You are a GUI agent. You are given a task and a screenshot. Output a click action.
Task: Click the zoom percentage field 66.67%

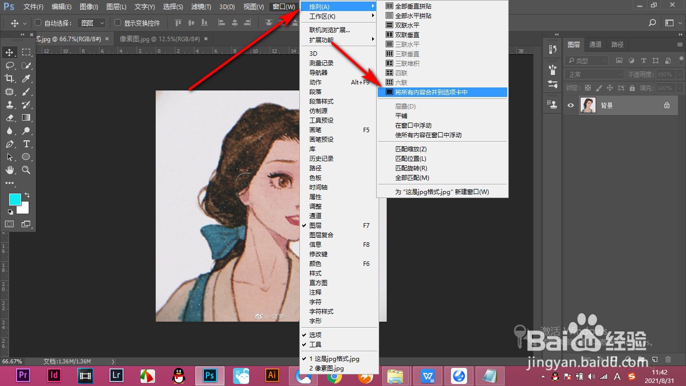[x=13, y=361]
